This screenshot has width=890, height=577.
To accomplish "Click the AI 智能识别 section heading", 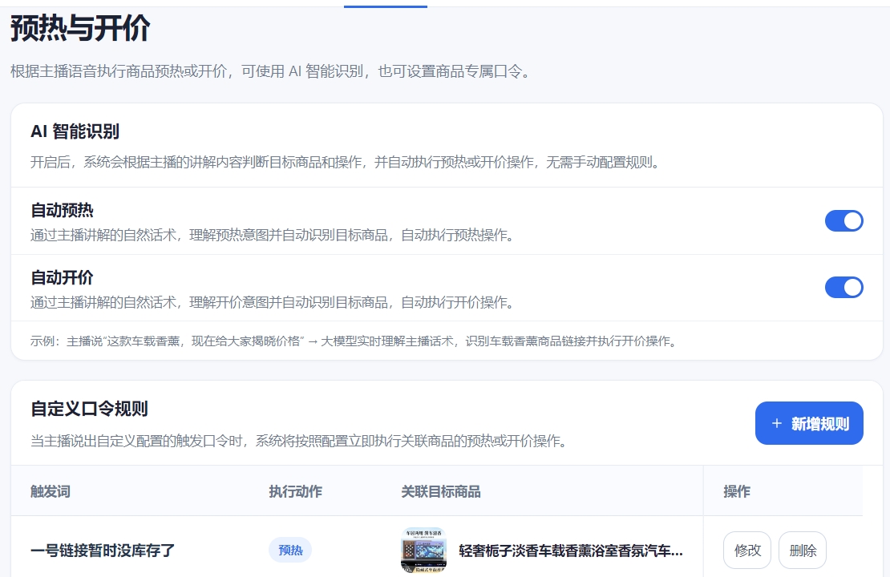I will [75, 131].
